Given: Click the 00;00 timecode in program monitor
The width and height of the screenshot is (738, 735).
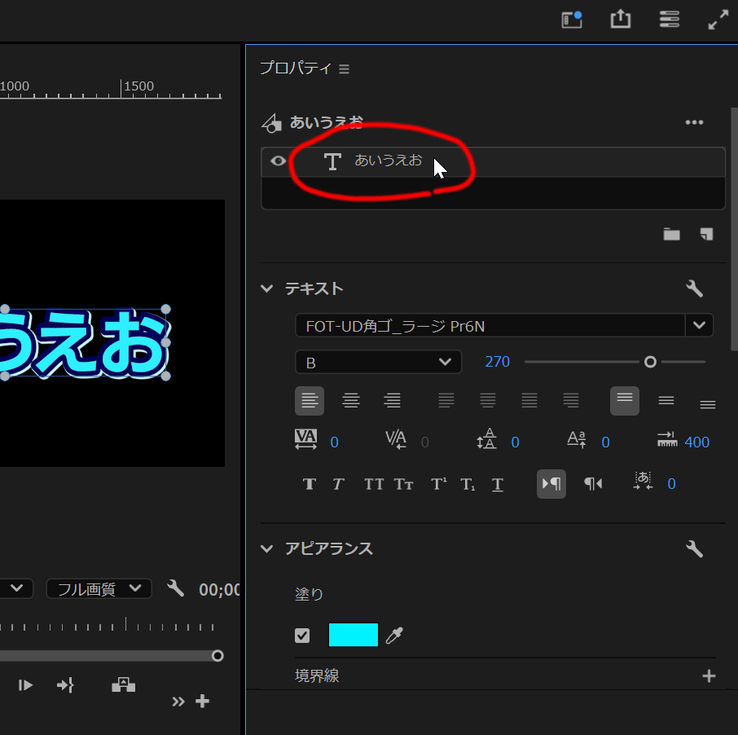Looking at the screenshot, I should tap(219, 589).
